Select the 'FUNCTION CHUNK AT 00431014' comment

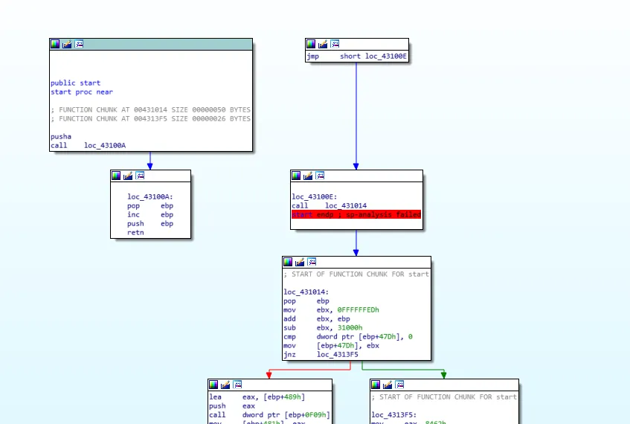point(151,109)
